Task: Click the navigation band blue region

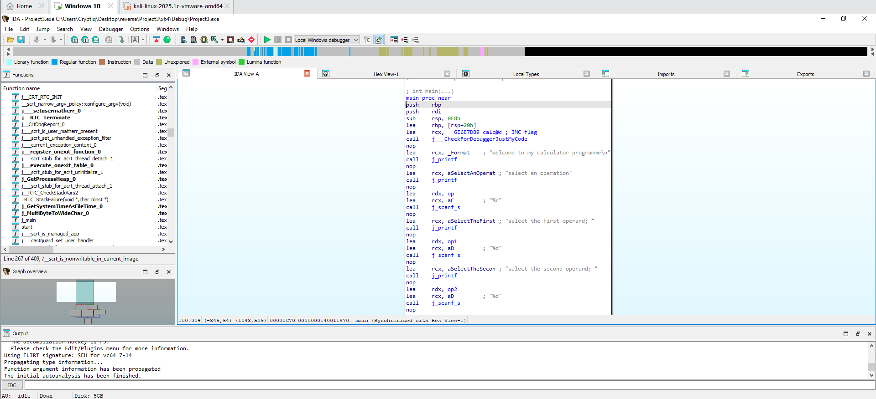Action: (297, 51)
